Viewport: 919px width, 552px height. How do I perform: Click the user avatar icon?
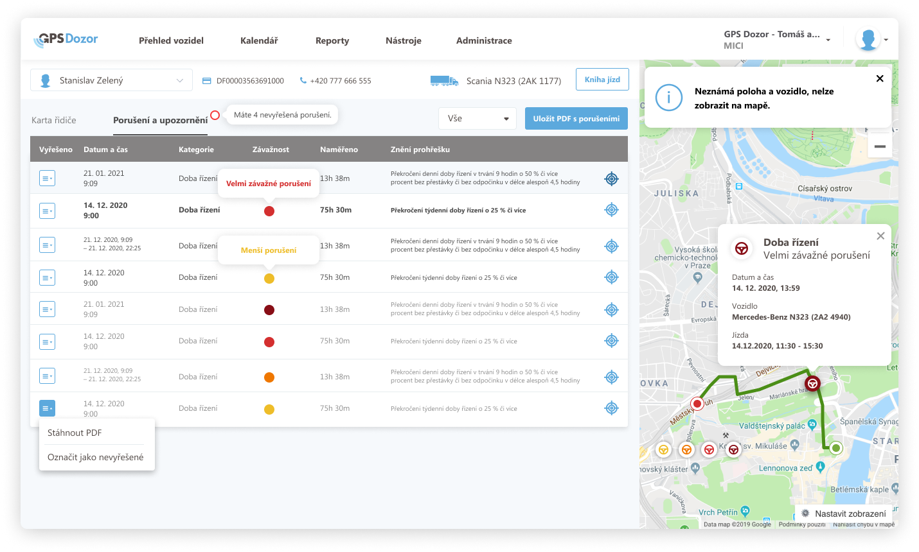tap(868, 40)
